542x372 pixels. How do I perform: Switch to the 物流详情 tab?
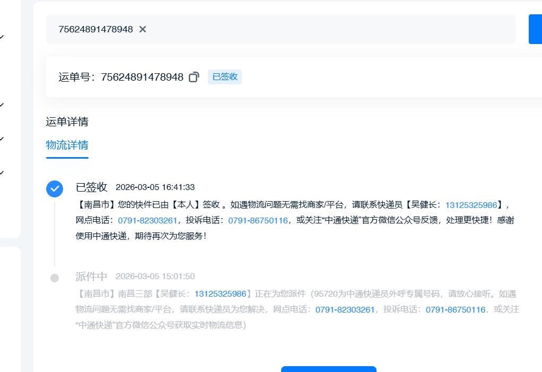pos(67,145)
